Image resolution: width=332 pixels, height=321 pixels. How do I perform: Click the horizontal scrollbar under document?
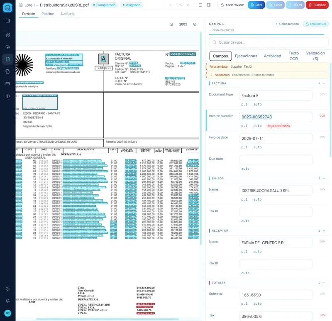107,319
